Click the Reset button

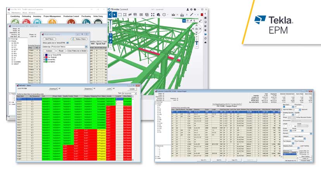point(61,51)
